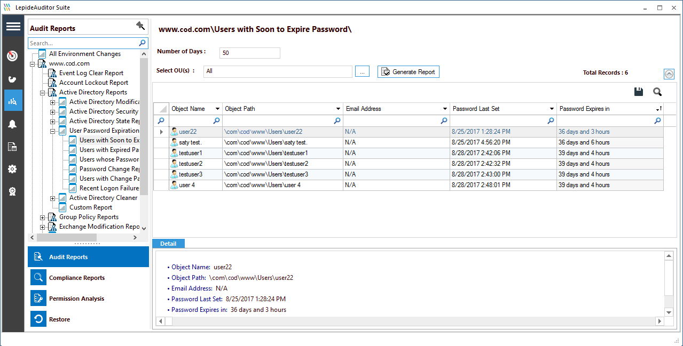
Task: Click the user icon beside user 4
Action: point(174,185)
